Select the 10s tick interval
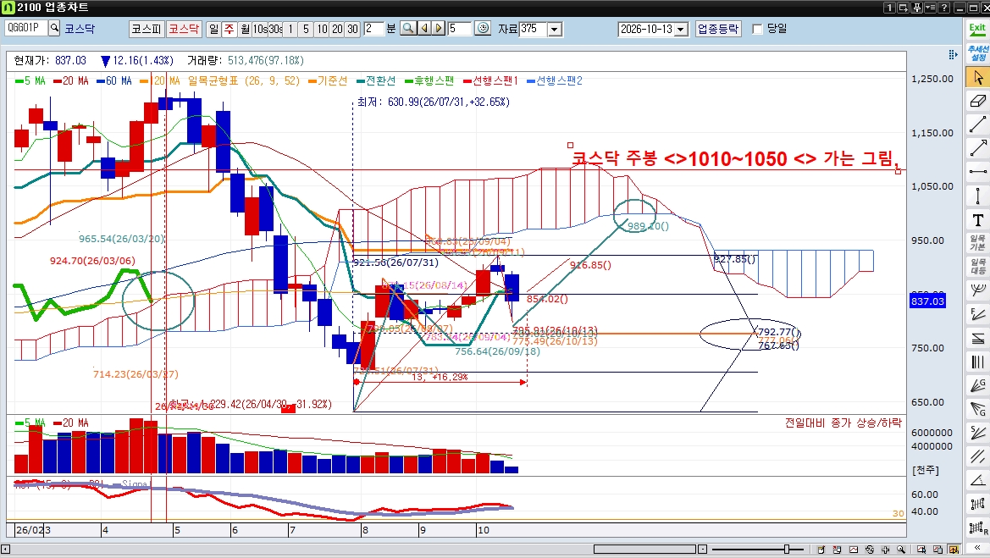Viewport: 990px width, 558px height. (259, 29)
